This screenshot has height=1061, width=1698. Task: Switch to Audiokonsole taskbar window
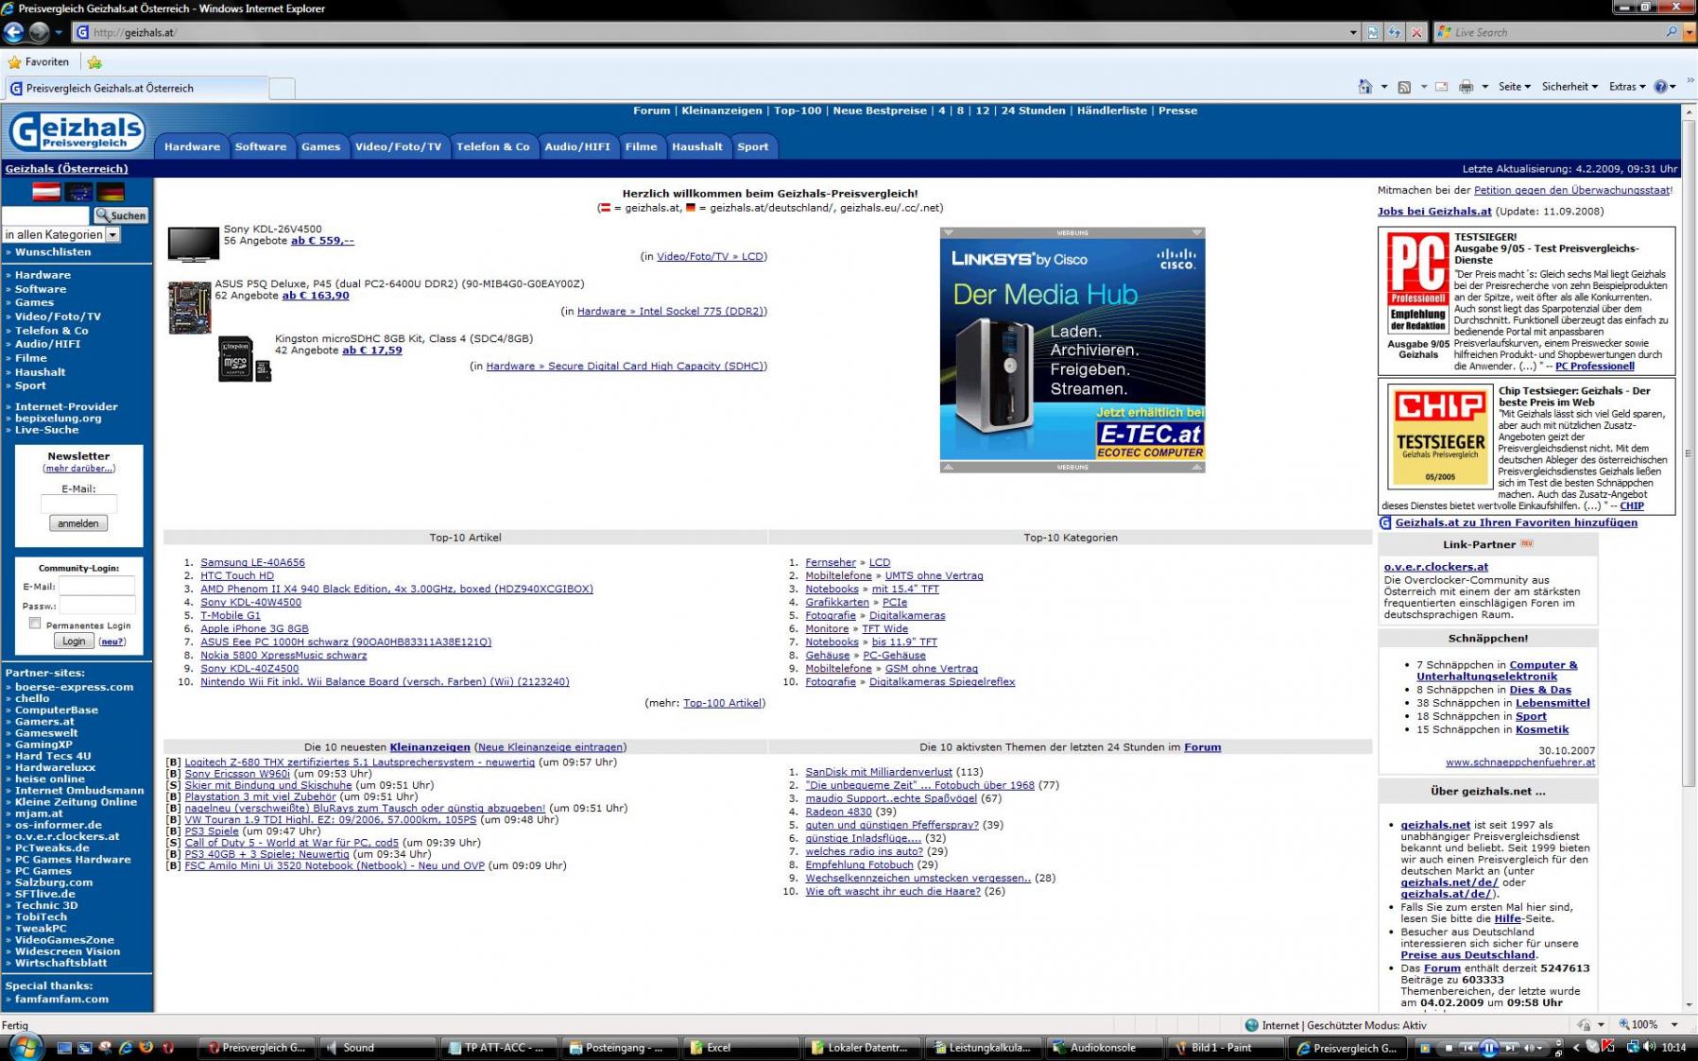point(1105,1048)
